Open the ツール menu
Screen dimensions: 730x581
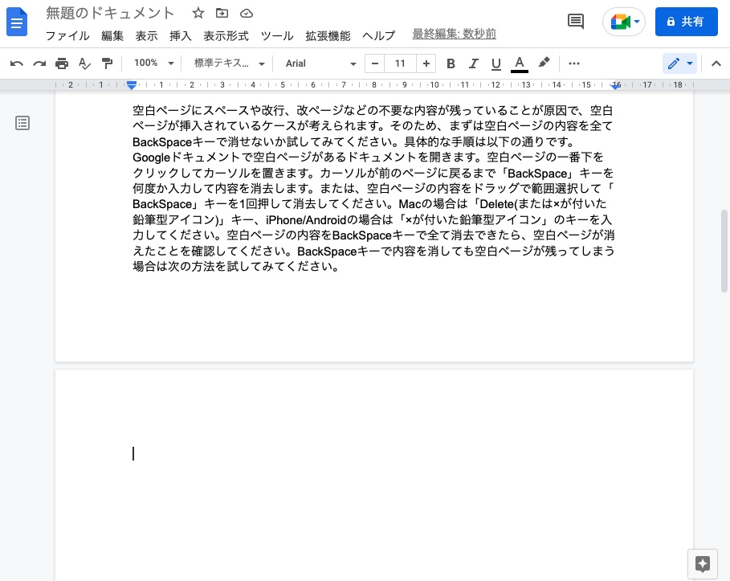tap(277, 35)
